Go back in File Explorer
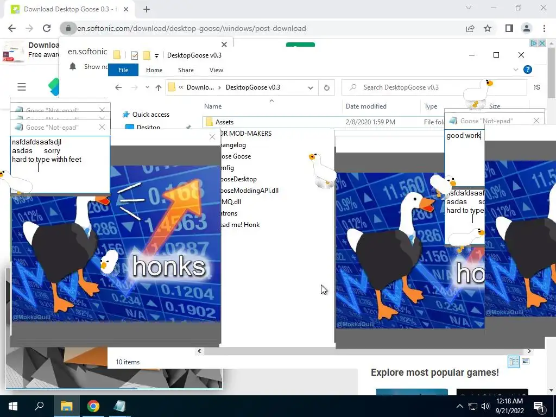Screen dimensions: 556x417 tap(118, 87)
